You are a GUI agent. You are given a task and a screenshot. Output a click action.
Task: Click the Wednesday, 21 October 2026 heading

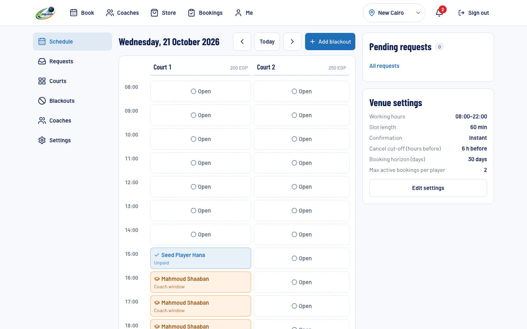pos(169,42)
